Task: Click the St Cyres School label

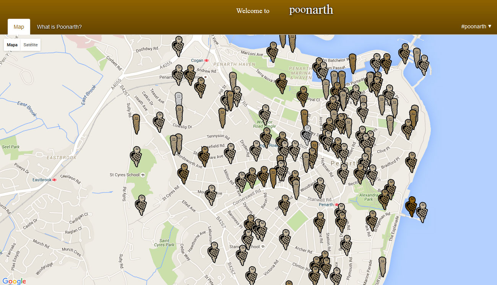Action: click(x=128, y=175)
